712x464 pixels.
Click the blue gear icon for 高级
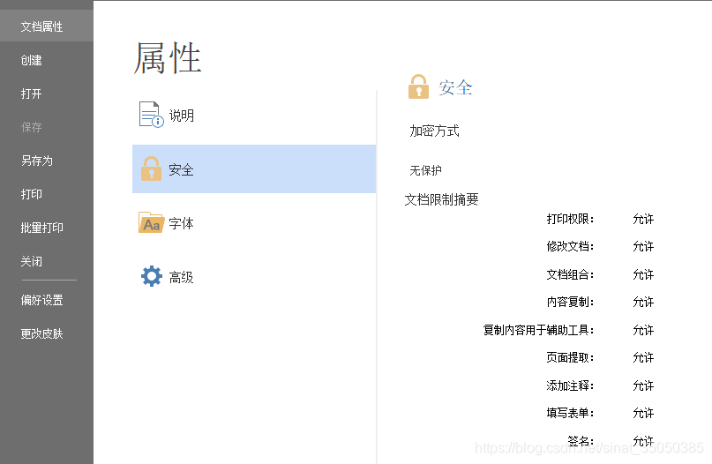tap(152, 276)
